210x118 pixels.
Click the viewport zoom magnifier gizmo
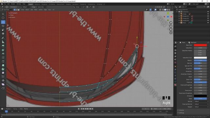click(171, 23)
